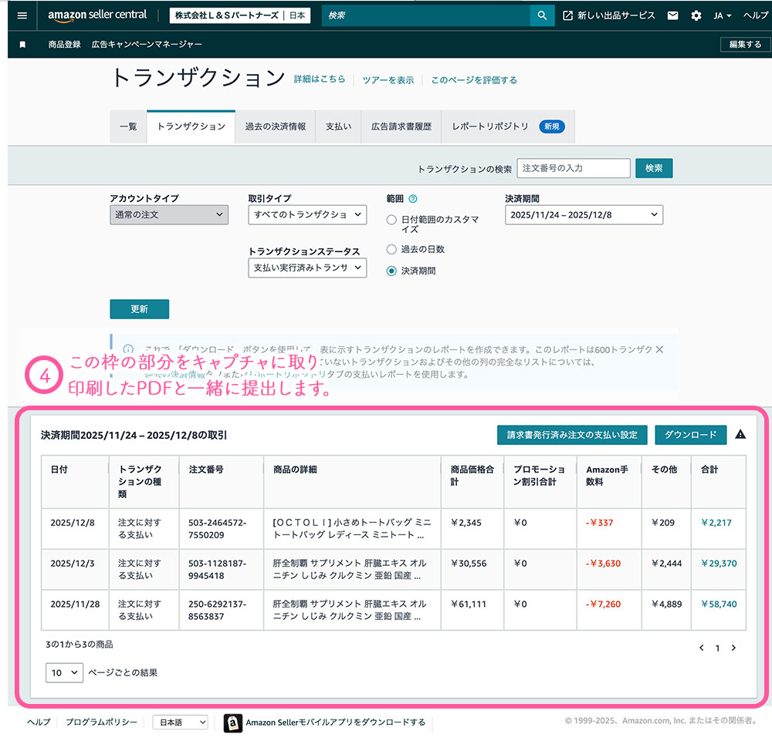772x751 pixels.
Task: Select 過去の日数 radio button
Action: [391, 250]
